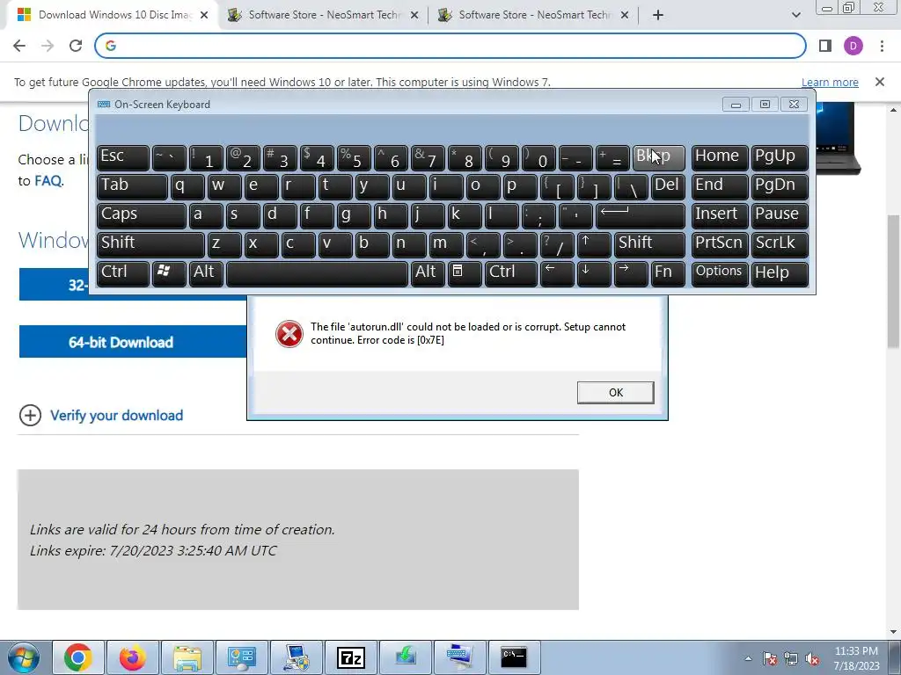Click the up arrow key on keyboard
This screenshot has width=901, height=675.
594,244
